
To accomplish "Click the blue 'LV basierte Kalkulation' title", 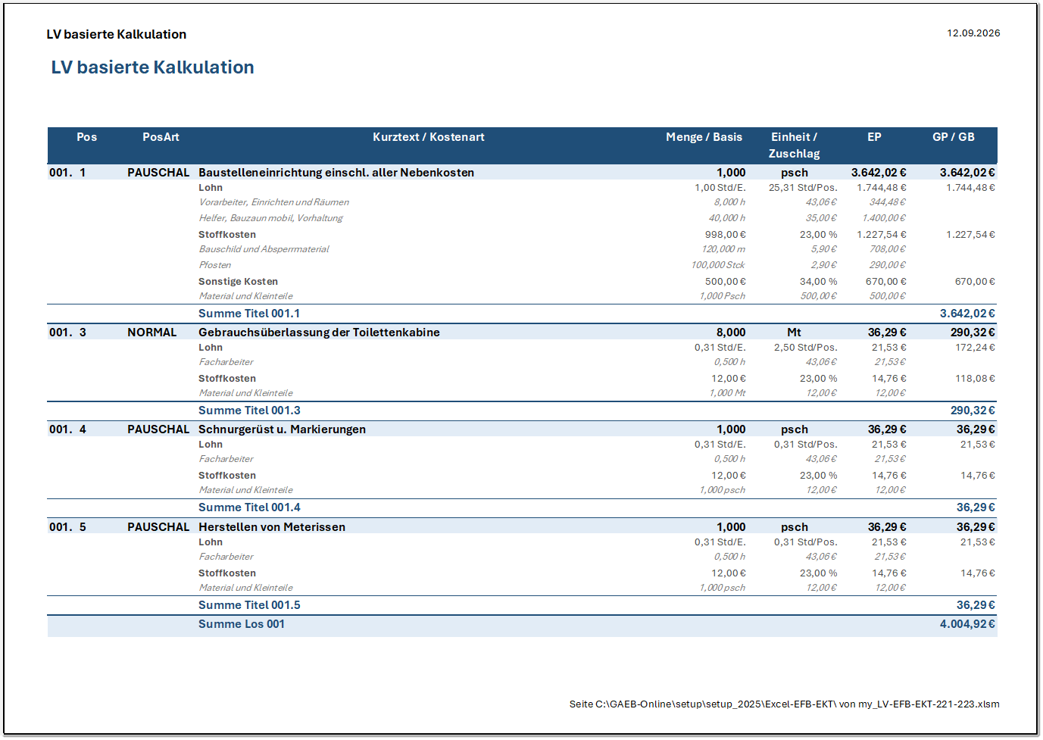I will point(152,67).
